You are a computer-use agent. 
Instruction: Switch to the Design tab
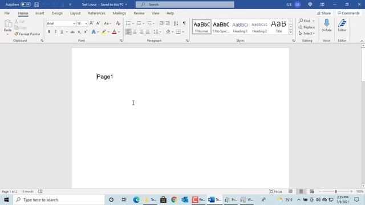click(57, 13)
